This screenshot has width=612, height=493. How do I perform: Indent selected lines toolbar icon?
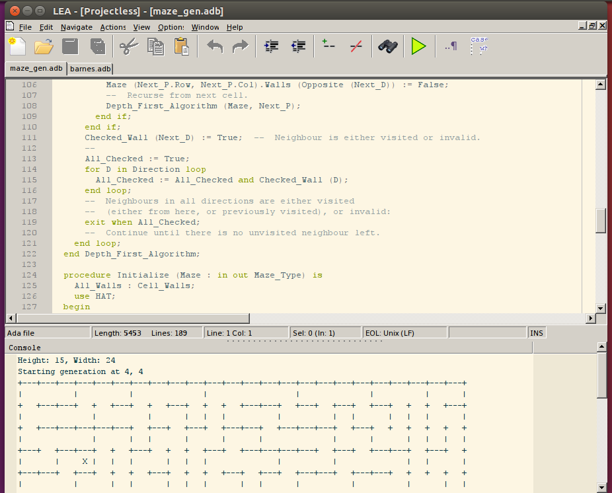271,46
